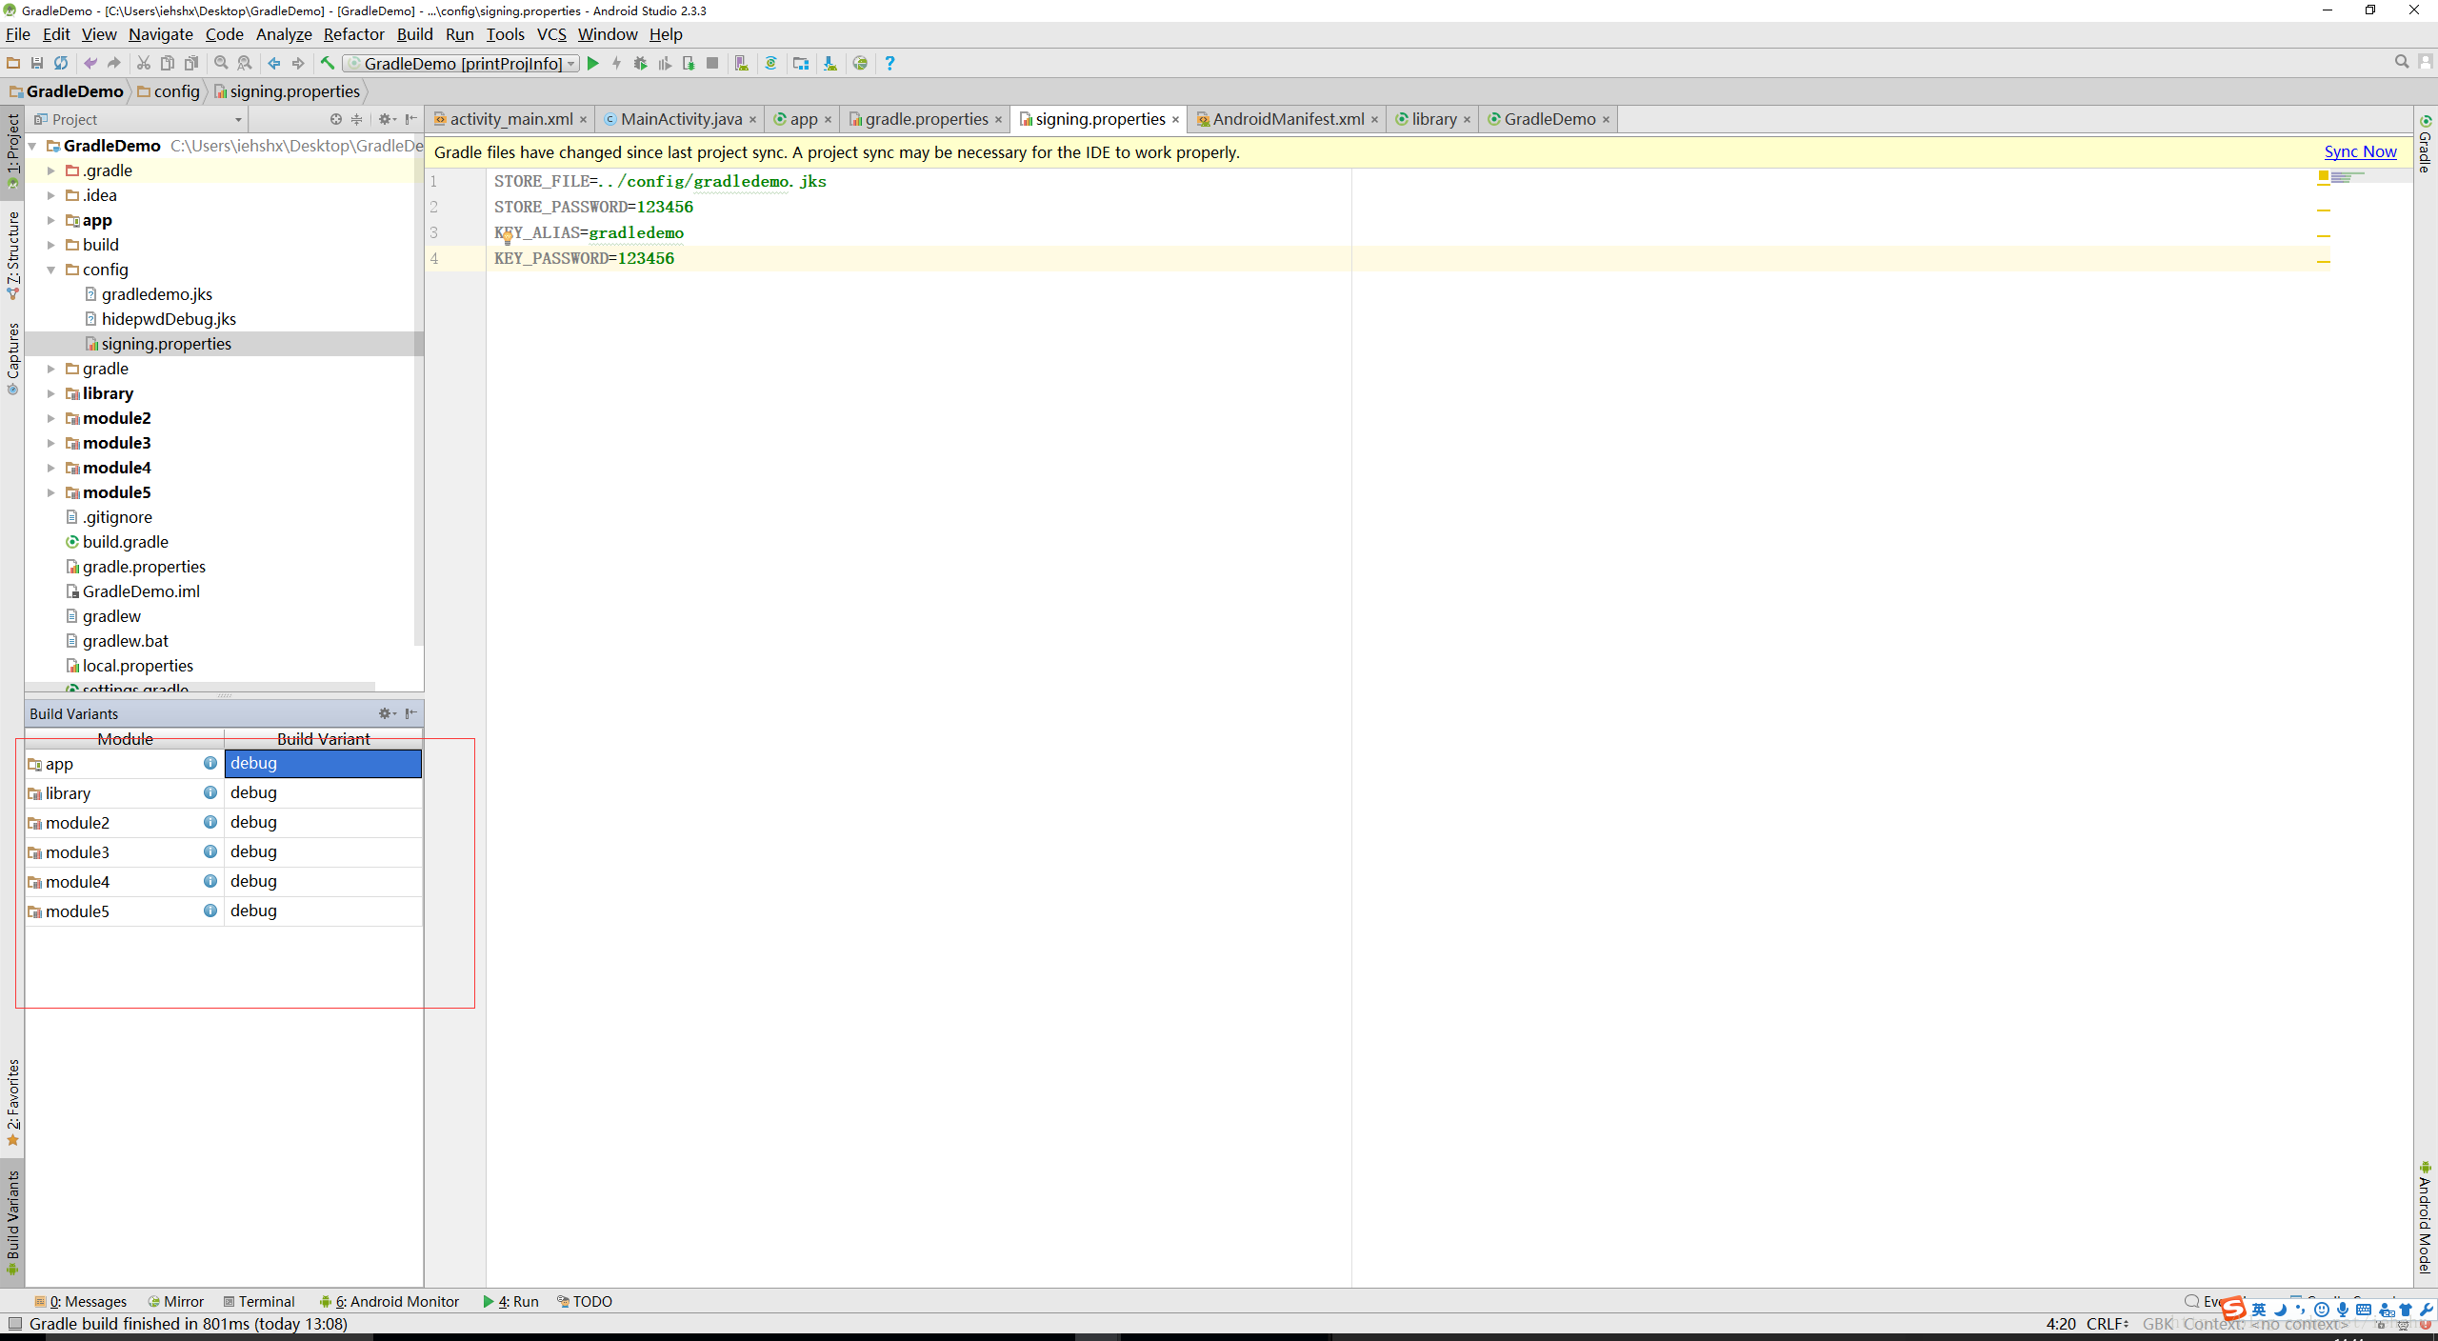Click the Help question mark icon

(x=889, y=63)
